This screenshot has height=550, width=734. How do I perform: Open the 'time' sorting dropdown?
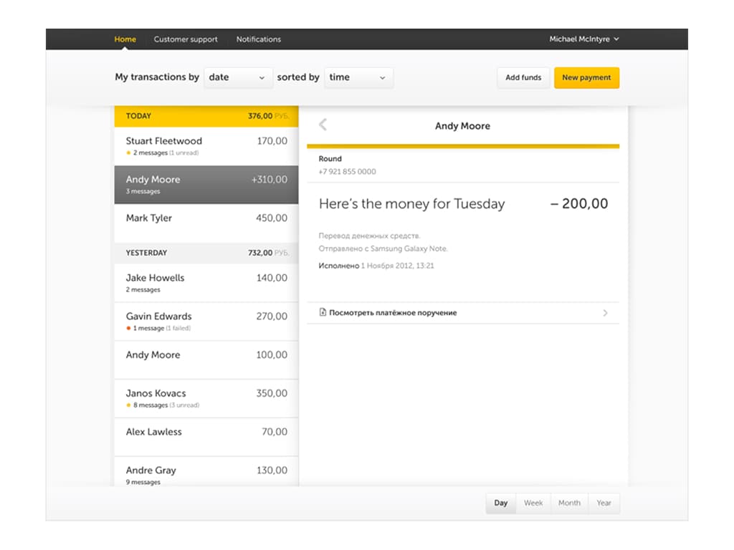[358, 77]
